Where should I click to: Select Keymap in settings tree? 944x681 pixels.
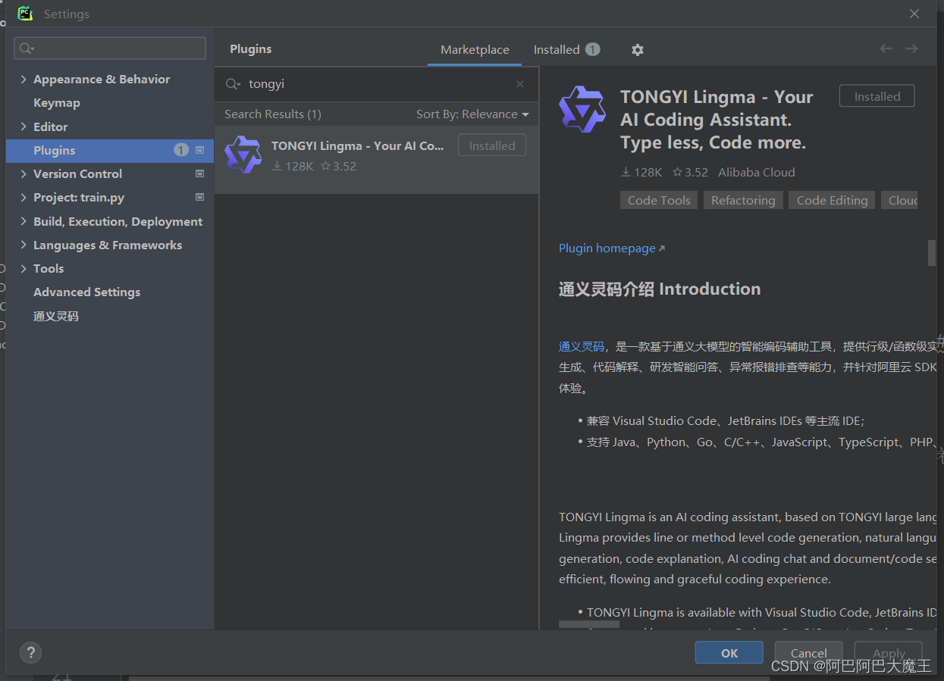57,102
